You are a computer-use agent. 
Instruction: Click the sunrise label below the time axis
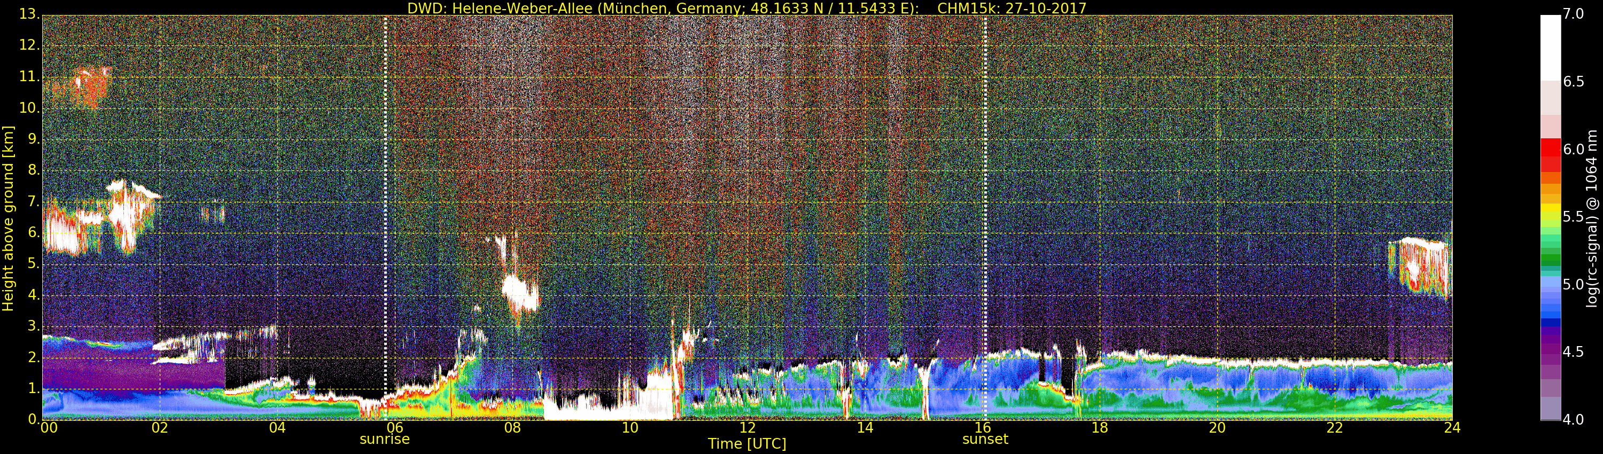click(385, 439)
